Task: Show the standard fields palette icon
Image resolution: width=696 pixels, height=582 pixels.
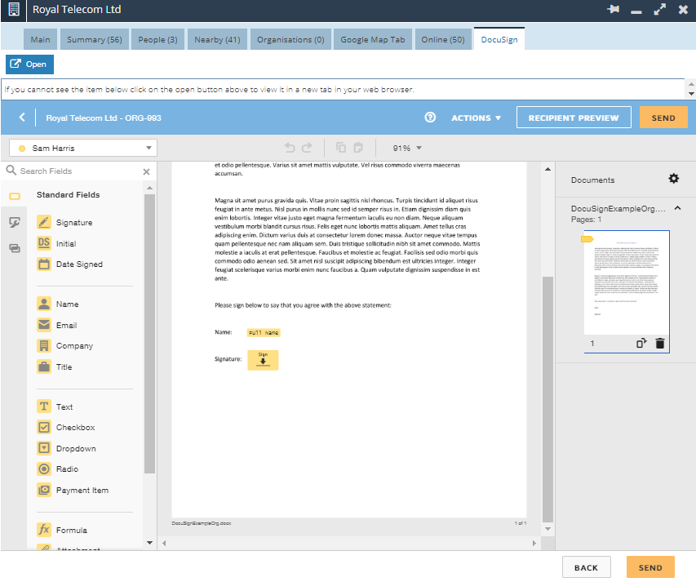Action: (15, 196)
